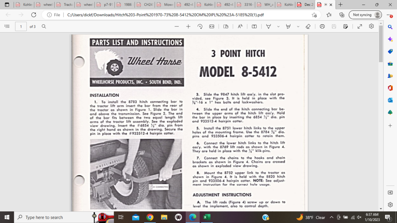The width and height of the screenshot is (397, 223).
Task: Switch to the p7-91 tab
Action: (105, 5)
